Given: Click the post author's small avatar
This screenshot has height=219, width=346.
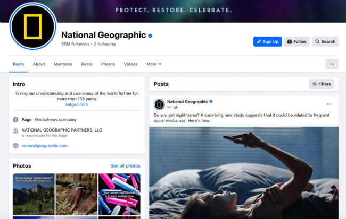Looking at the screenshot, I should pos(159,104).
